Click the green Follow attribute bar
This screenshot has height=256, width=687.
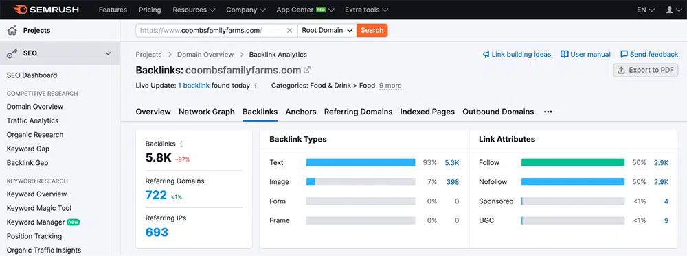[573, 162]
